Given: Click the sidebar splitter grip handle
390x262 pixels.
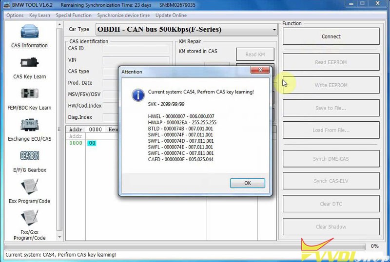Looking at the screenshot, I should click(x=59, y=129).
